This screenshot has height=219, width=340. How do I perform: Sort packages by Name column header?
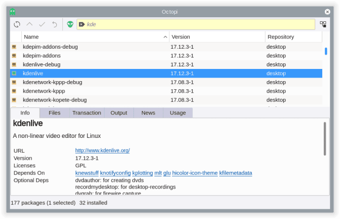[95, 37]
